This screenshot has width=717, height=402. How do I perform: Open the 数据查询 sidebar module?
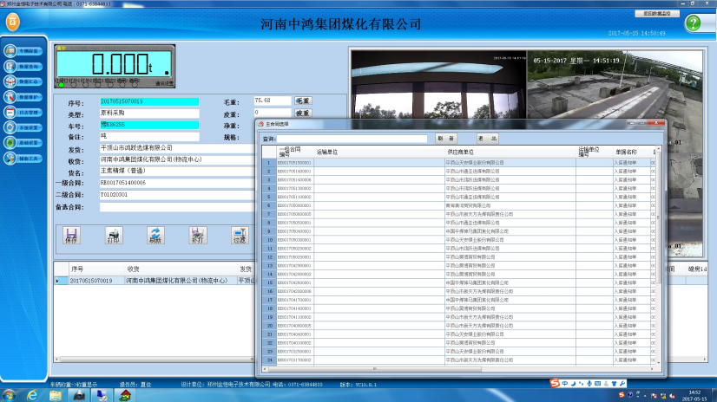pos(24,67)
